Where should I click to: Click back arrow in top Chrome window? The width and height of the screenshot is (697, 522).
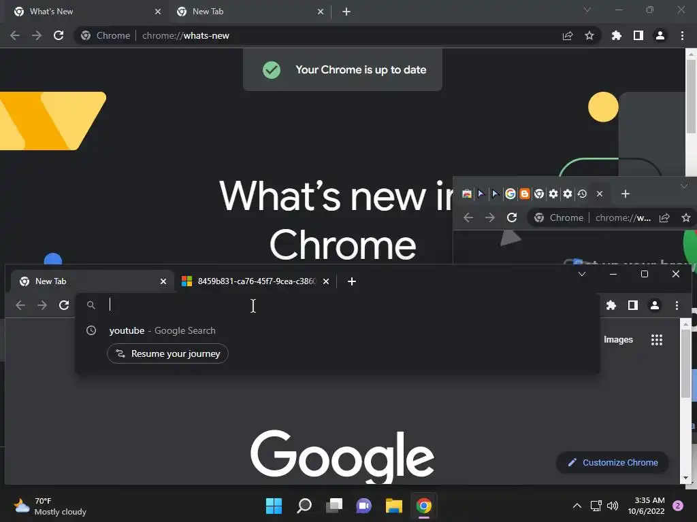point(15,35)
